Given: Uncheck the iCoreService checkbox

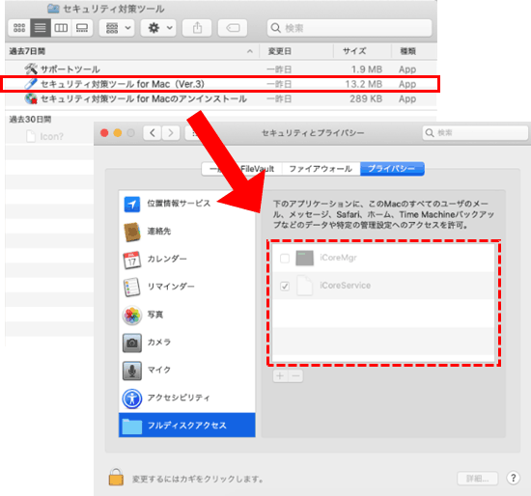Looking at the screenshot, I should [285, 287].
